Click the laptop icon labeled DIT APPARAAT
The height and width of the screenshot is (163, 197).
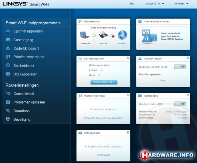85,35
